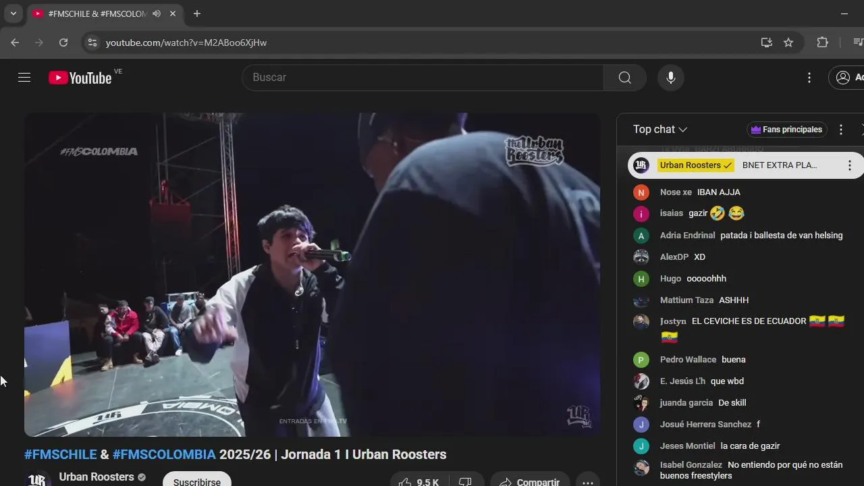
Task: Bookmark this page with star icon
Action: point(788,43)
